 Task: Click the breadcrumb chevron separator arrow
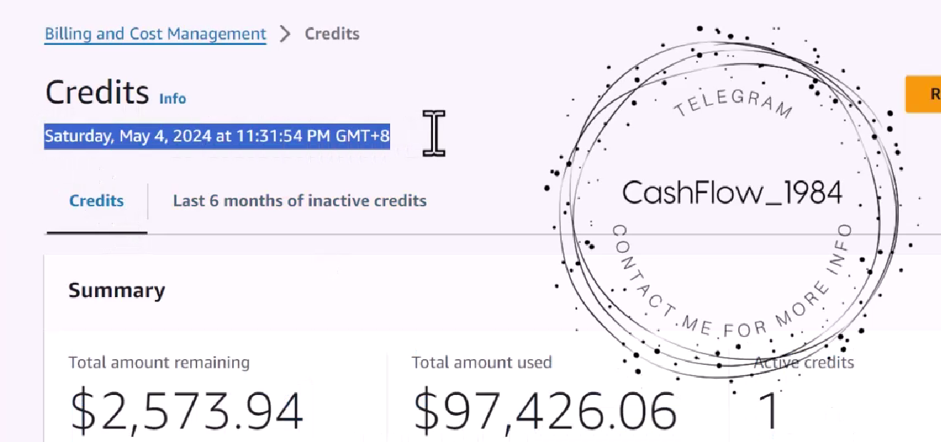285,34
